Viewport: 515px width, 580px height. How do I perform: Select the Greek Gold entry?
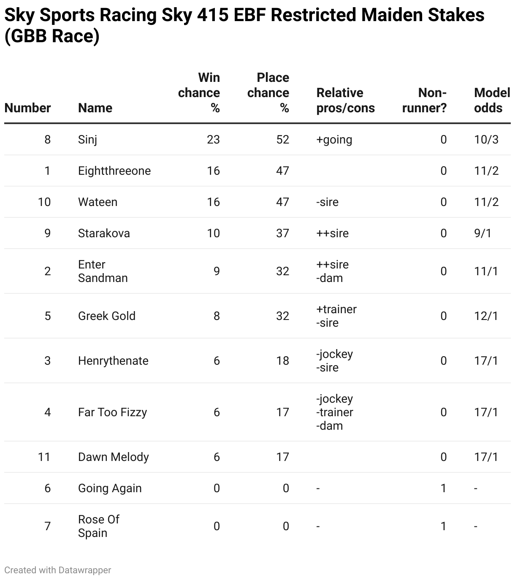(106, 316)
